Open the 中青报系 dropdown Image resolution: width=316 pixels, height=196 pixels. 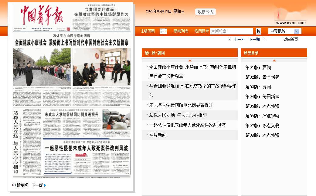(x=284, y=31)
